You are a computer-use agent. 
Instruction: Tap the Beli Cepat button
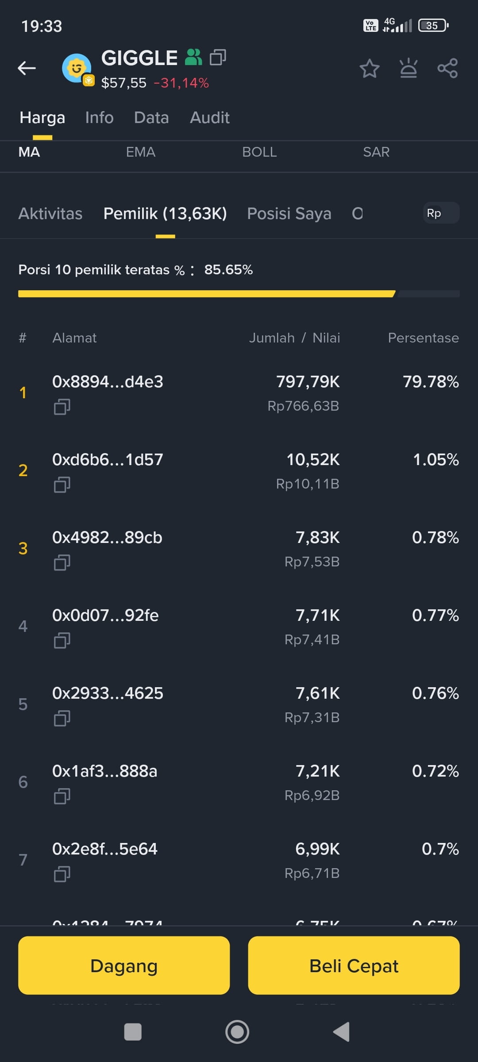point(354,966)
